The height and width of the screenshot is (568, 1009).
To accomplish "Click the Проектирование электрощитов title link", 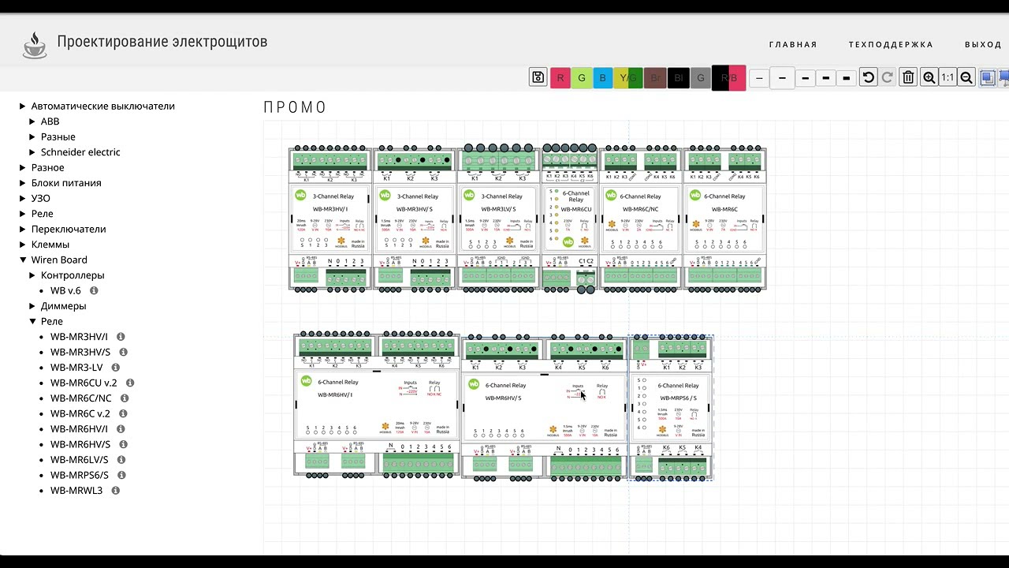I will pyautogui.click(x=162, y=42).
